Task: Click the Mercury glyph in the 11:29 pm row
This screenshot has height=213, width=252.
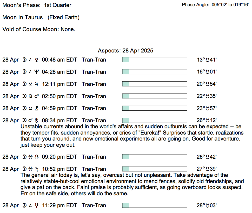Action: (36, 206)
